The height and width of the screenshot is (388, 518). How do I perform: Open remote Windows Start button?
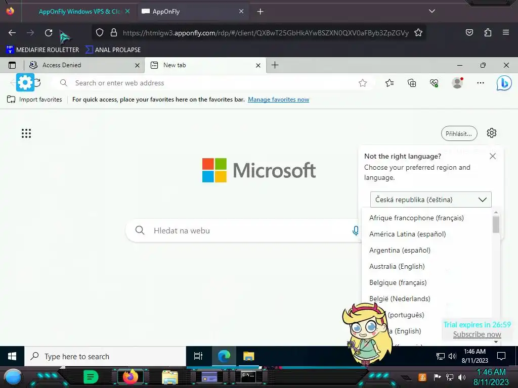coord(12,356)
